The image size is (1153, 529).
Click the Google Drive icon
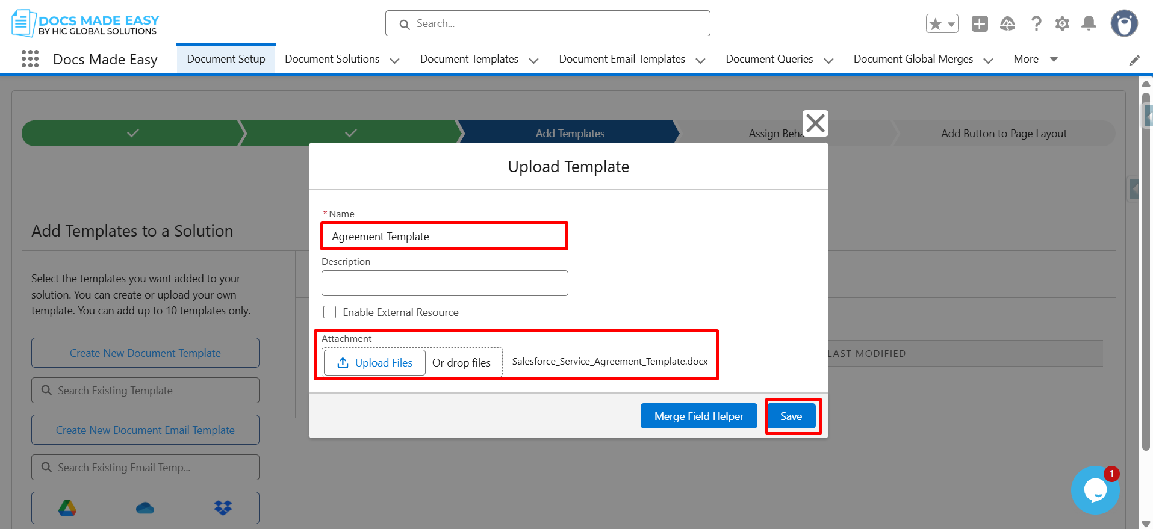tap(67, 508)
